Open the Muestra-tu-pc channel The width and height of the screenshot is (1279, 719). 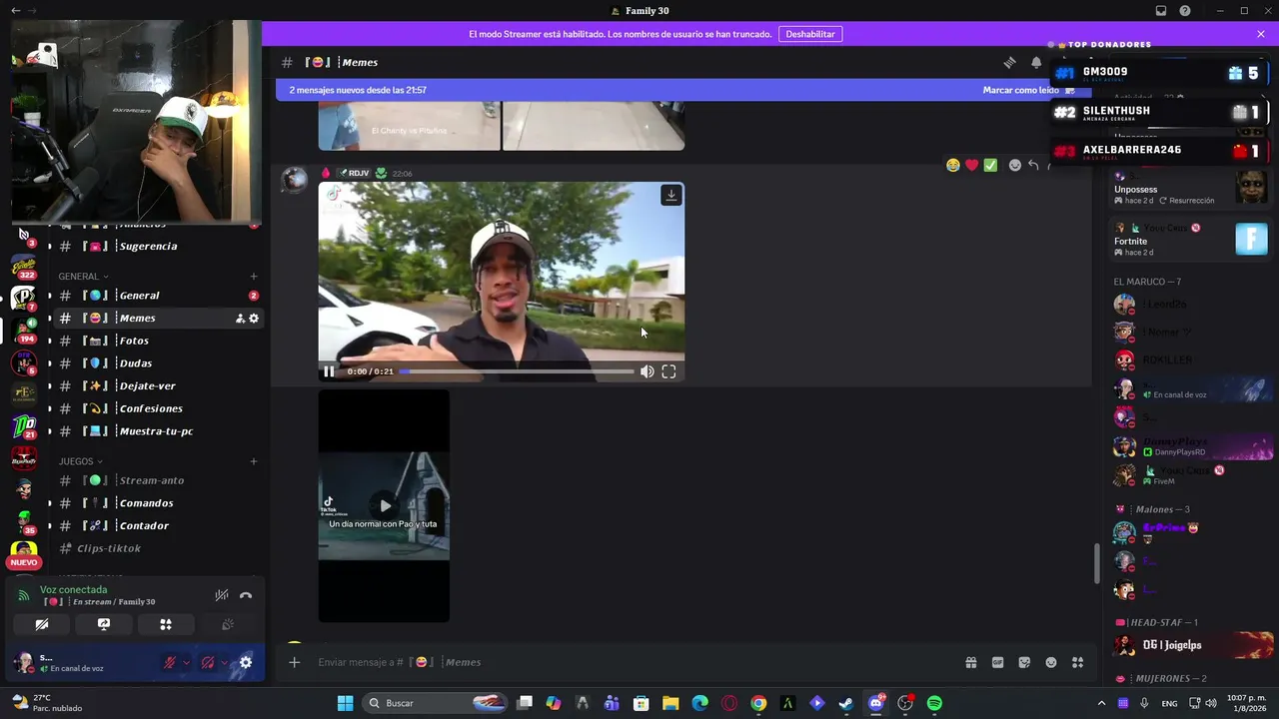(x=158, y=431)
